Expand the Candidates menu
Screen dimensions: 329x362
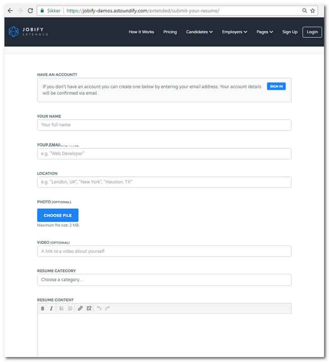[x=200, y=32]
